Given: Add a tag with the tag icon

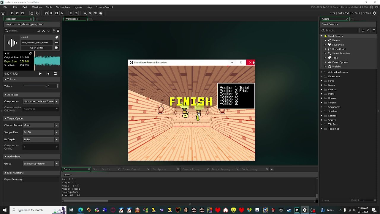Looking at the screenshot, I should coord(56,37).
